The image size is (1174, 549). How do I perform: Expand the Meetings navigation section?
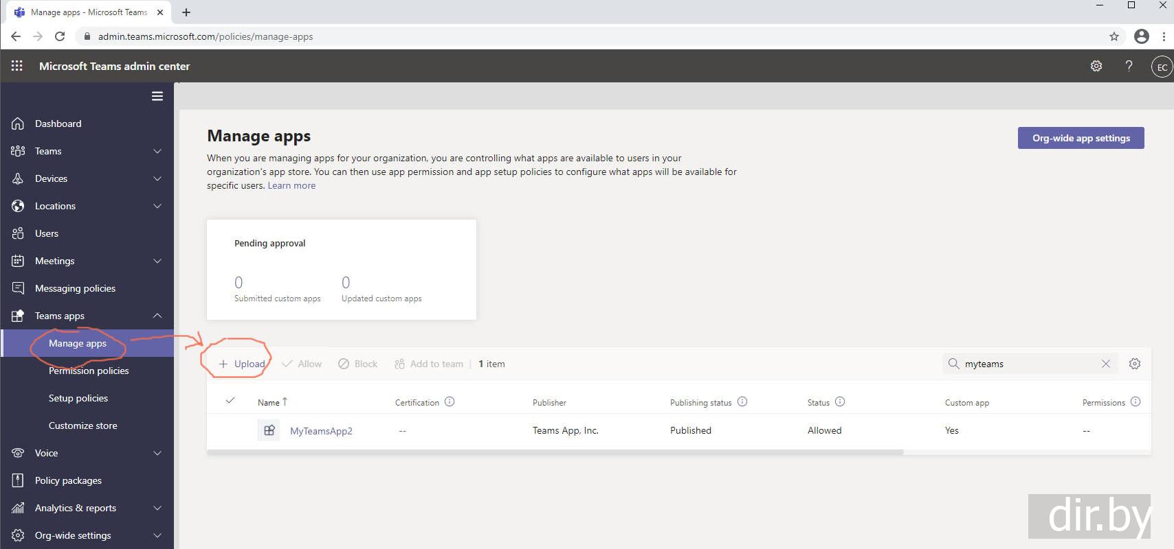click(x=157, y=261)
